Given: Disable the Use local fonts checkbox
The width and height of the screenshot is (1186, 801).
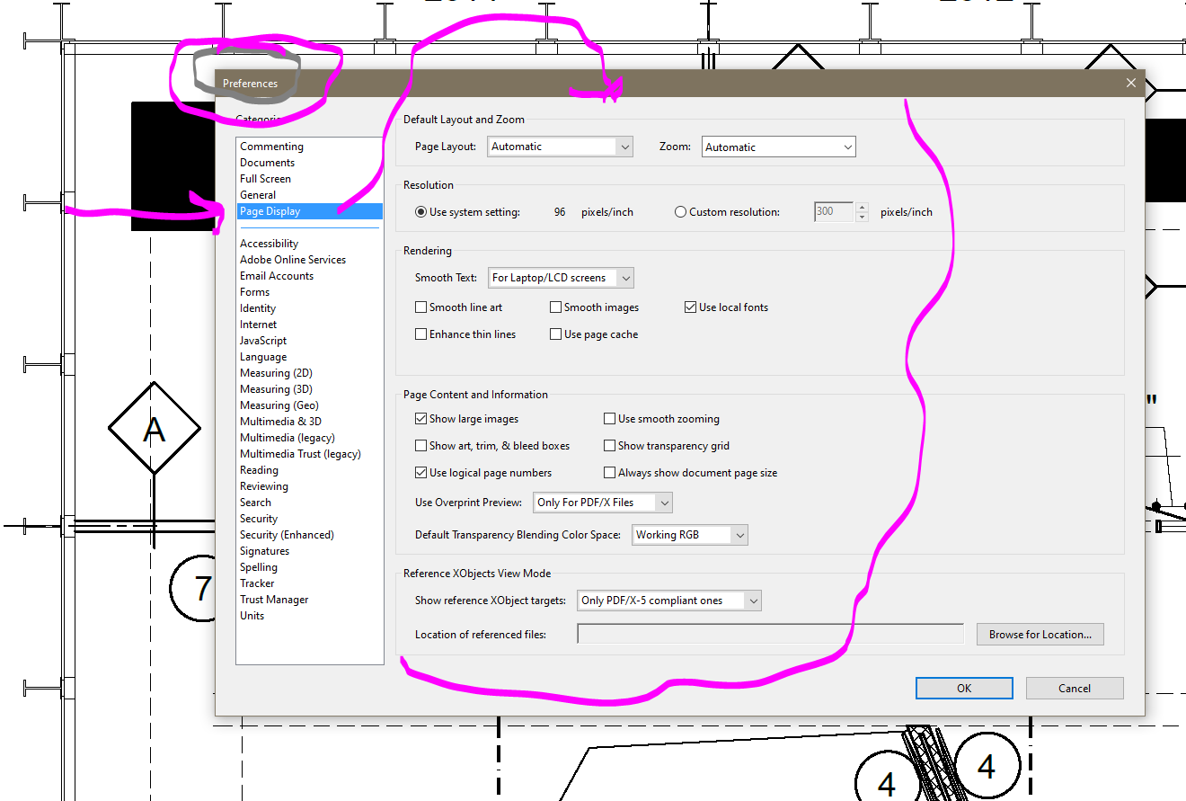Looking at the screenshot, I should [690, 307].
